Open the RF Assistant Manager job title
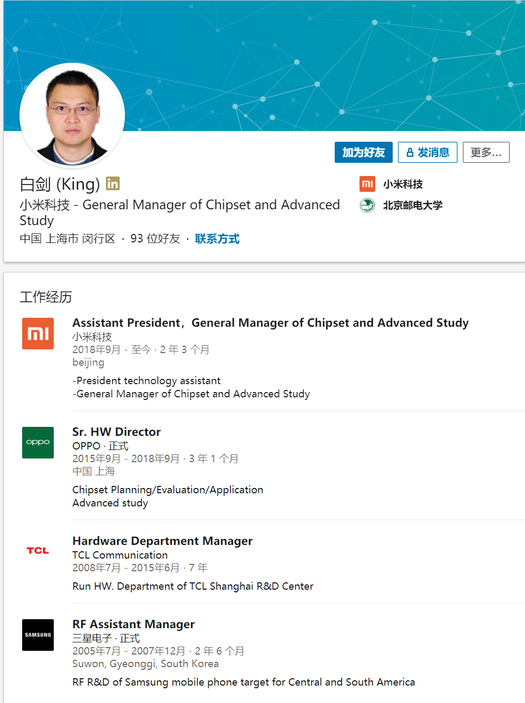 click(133, 624)
